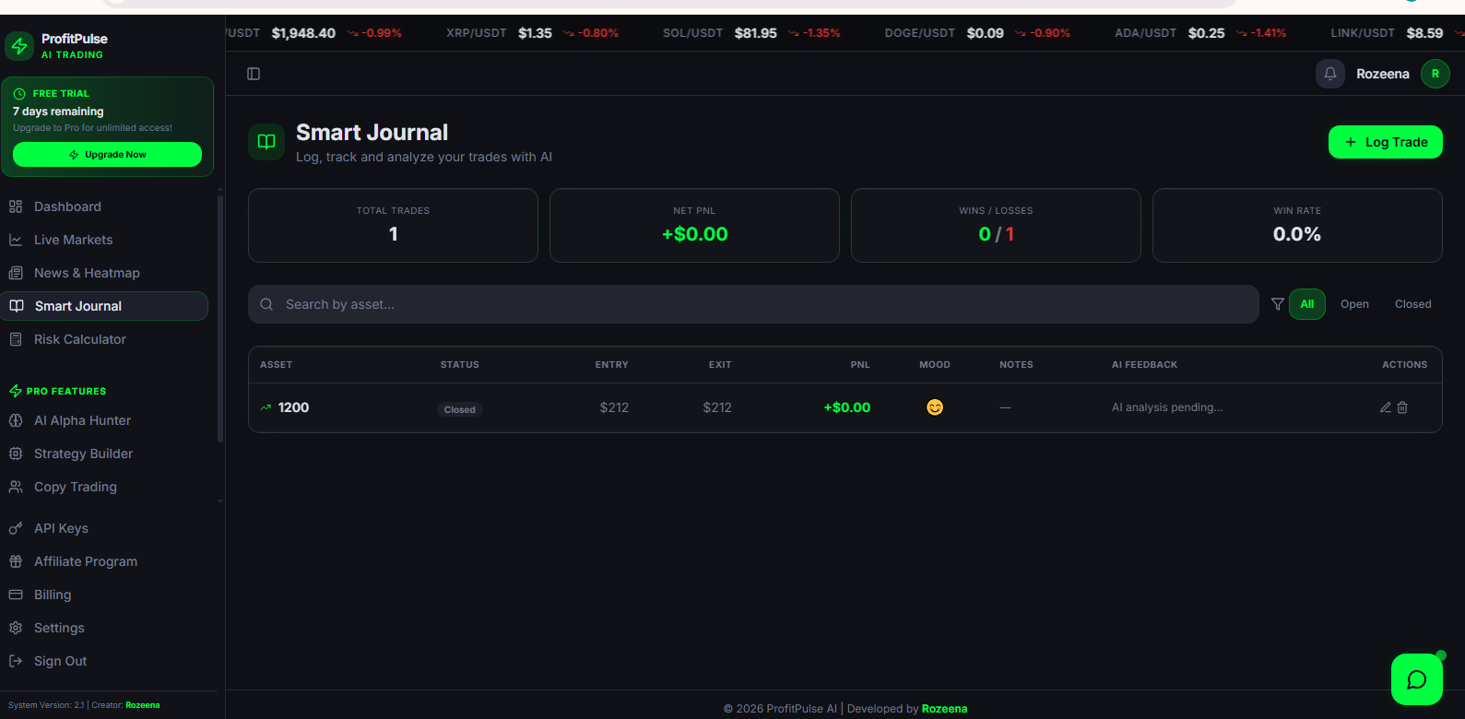
Task: Click the Total Trades card
Action: tap(393, 226)
